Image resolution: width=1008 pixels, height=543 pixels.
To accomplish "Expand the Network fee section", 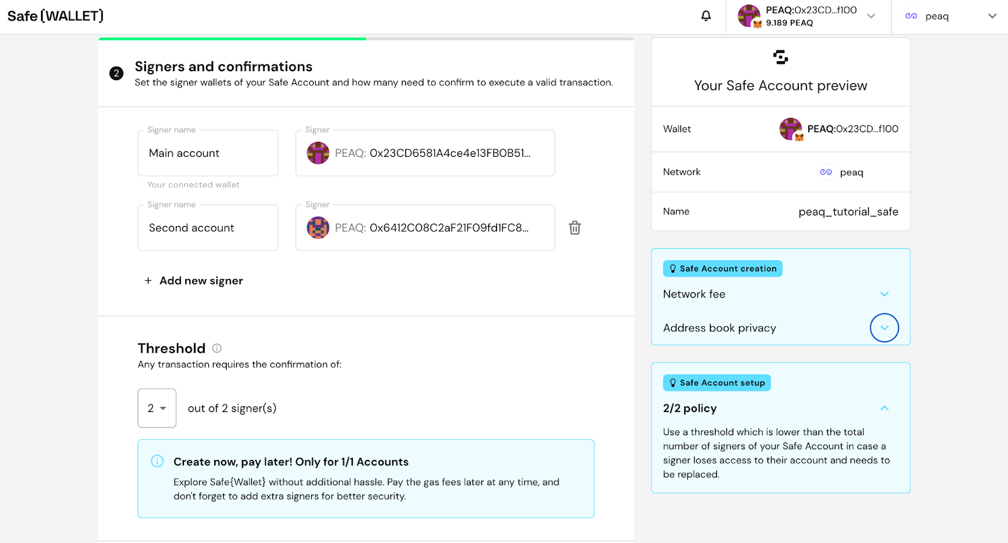I will click(885, 294).
